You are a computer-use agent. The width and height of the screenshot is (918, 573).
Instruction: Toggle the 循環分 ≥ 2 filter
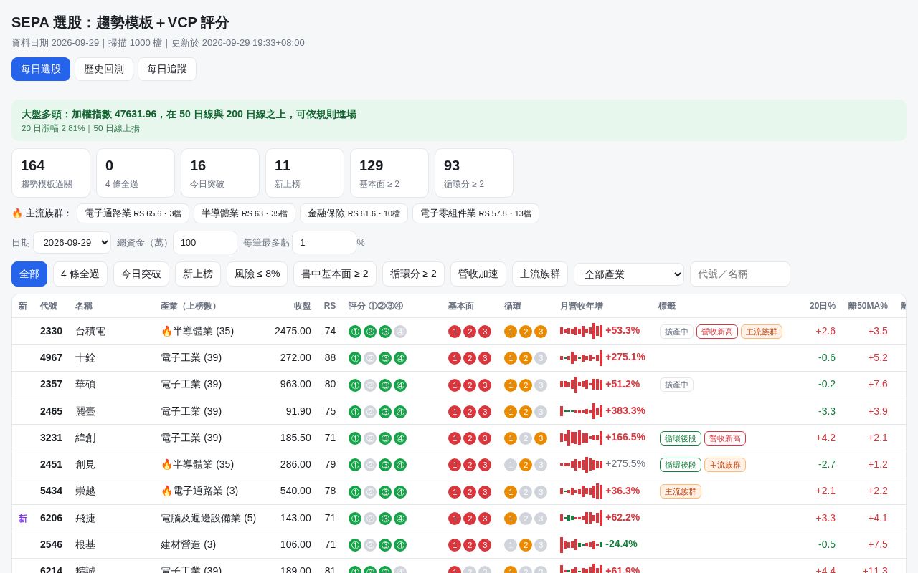click(413, 274)
